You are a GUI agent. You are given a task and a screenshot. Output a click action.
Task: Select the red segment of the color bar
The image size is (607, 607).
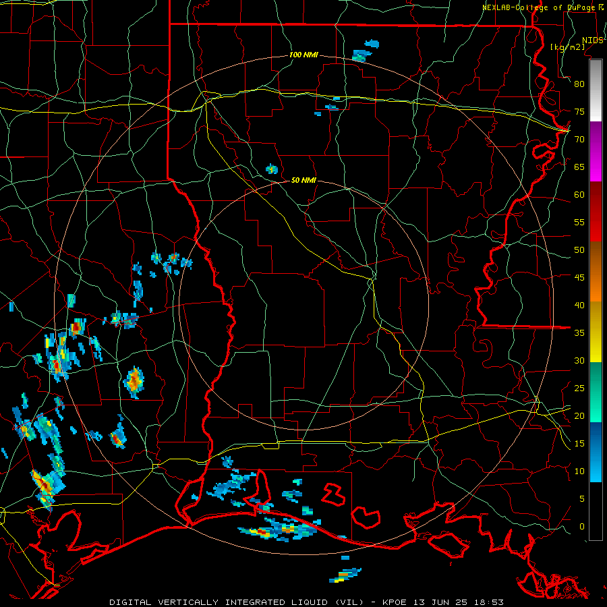click(596, 212)
